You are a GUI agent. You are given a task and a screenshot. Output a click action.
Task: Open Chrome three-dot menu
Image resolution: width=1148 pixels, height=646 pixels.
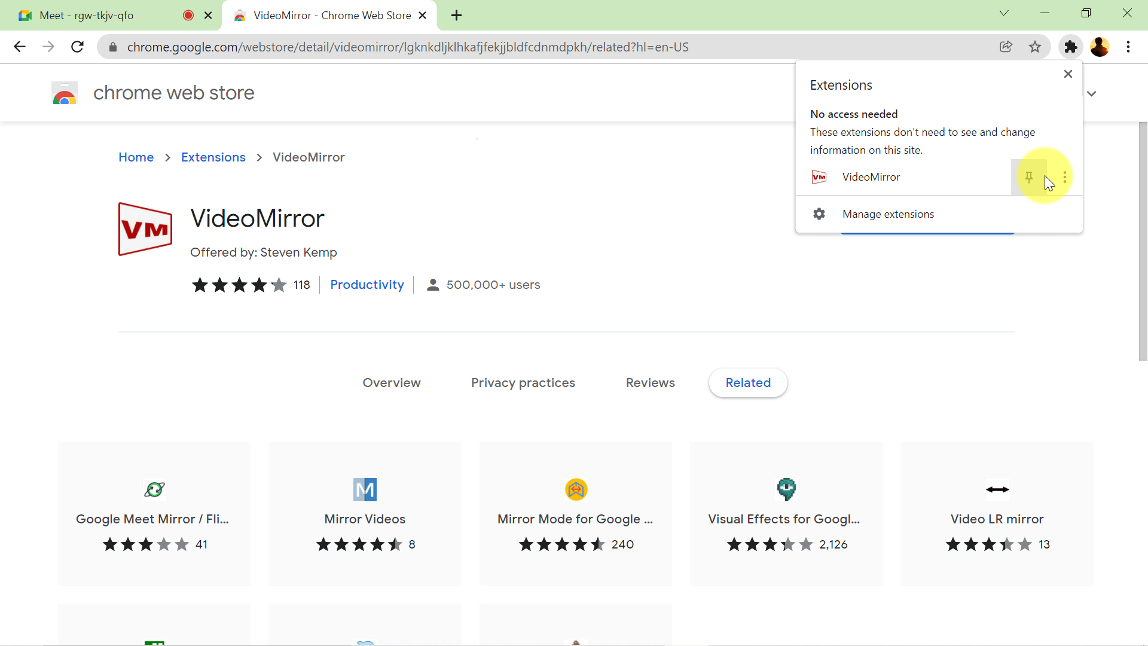coord(1128,47)
